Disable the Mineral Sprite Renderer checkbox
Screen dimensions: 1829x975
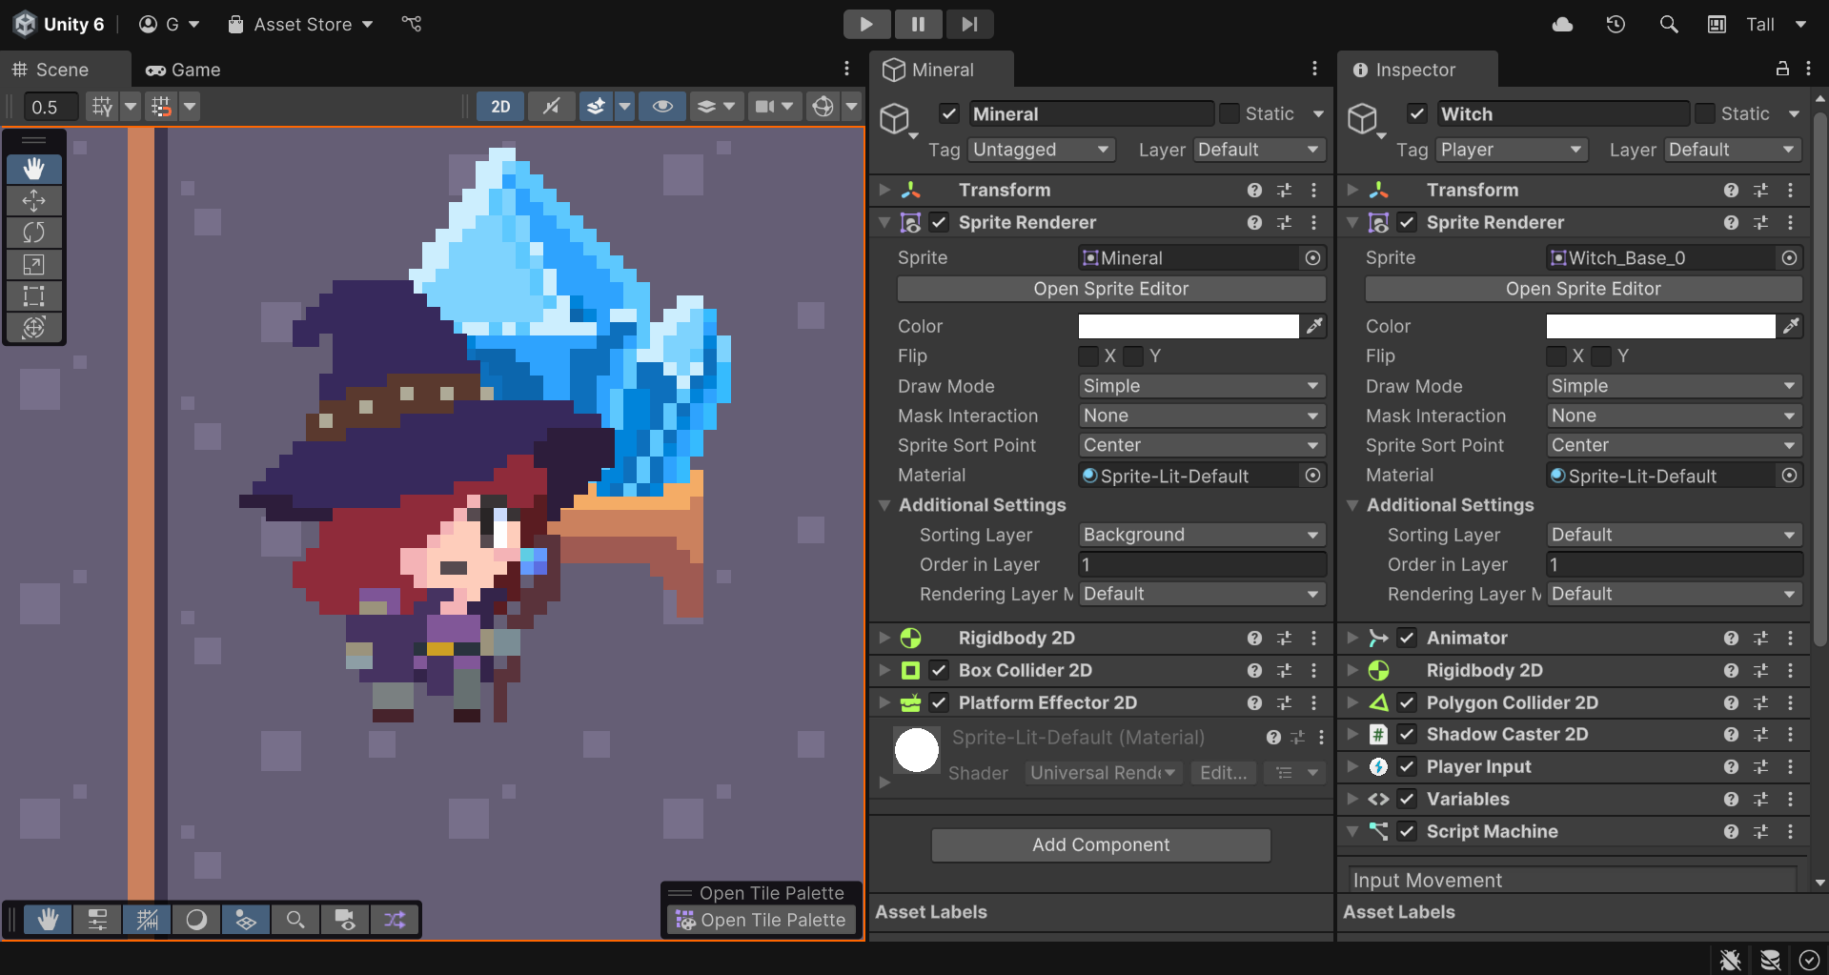coord(939,222)
